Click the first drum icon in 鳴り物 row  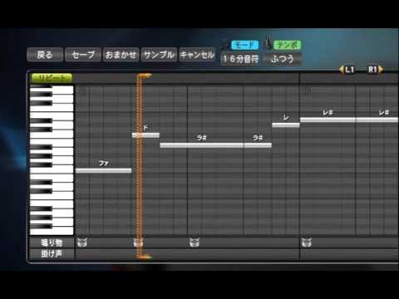pos(82,243)
